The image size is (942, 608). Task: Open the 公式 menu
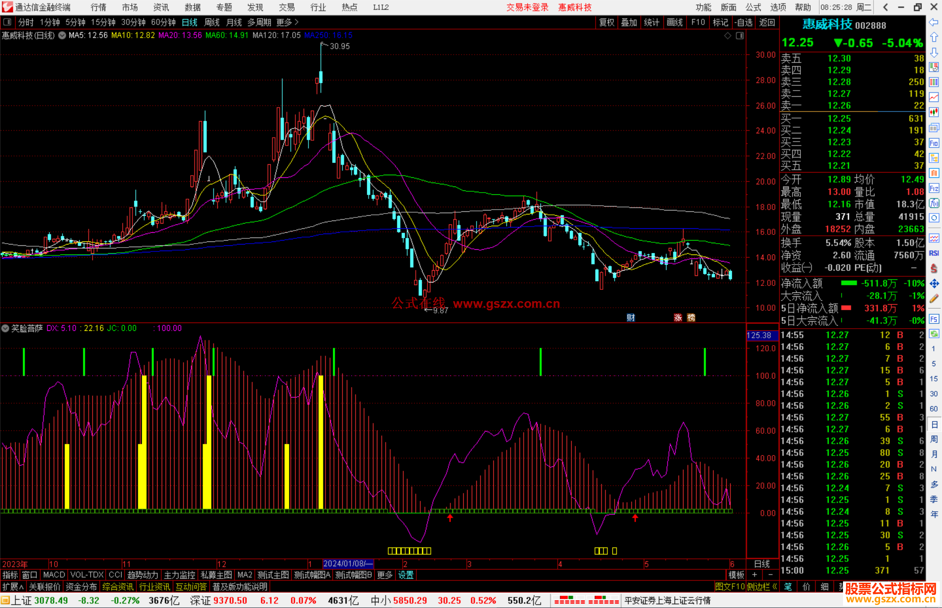[753, 7]
